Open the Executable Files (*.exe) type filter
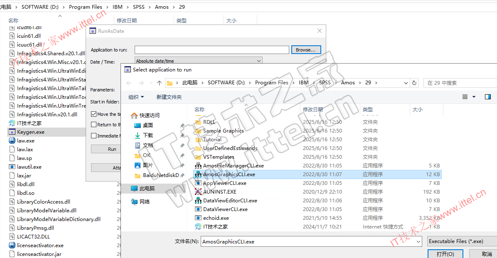Viewport: 497px width, 258px height. pos(462,241)
